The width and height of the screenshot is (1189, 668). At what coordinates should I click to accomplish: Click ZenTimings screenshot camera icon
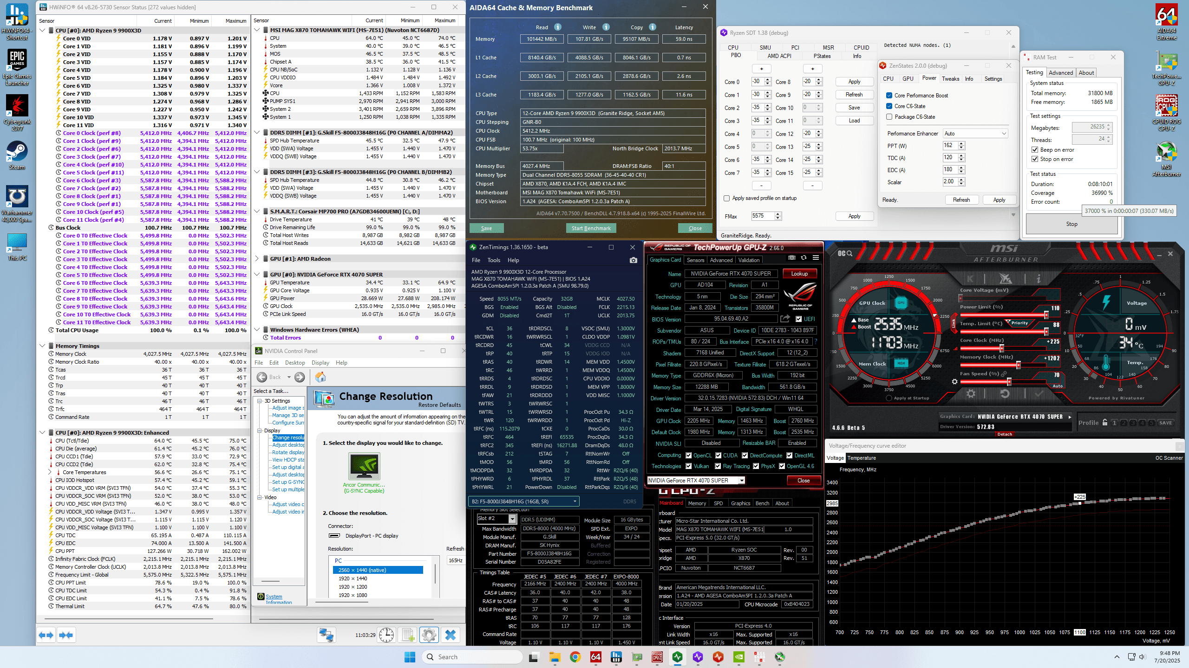coord(633,260)
